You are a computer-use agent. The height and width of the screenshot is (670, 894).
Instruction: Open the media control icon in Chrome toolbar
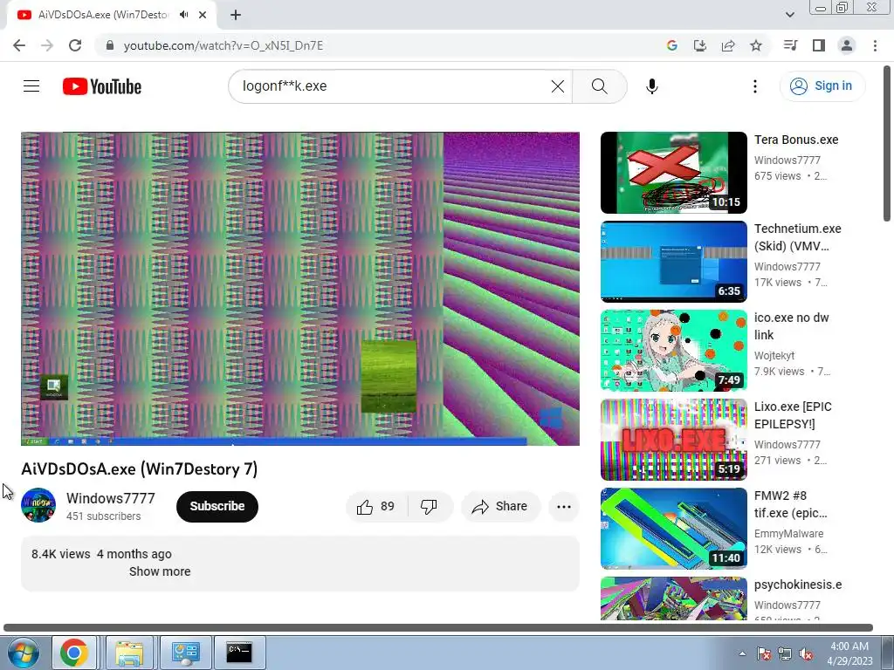[x=791, y=45]
